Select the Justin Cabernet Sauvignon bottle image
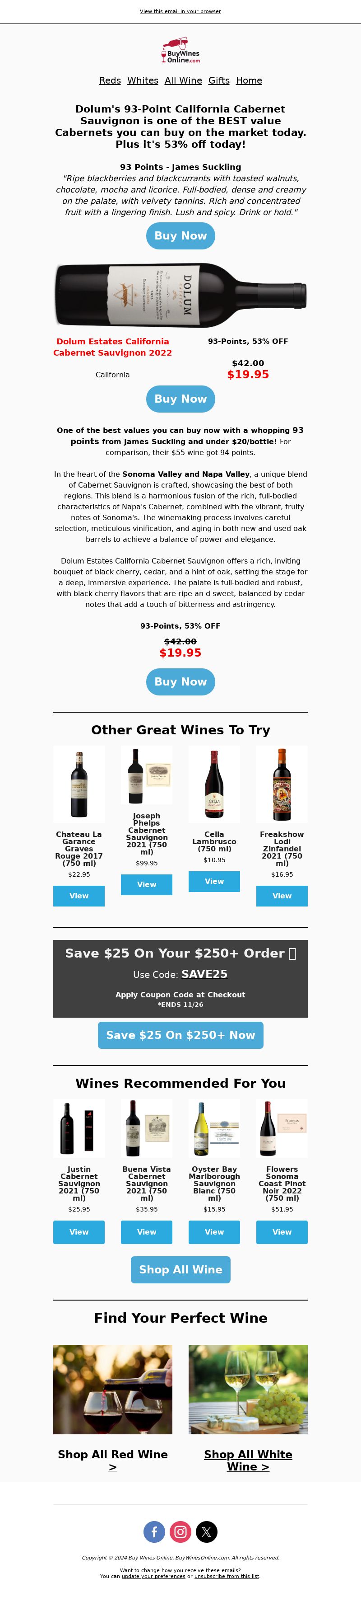 click(79, 1128)
